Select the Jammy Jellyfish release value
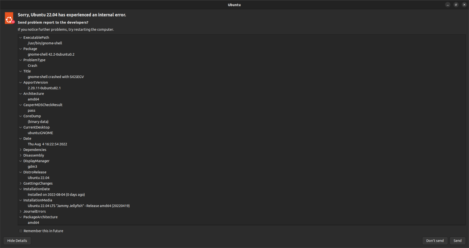469x248 pixels. [x=78, y=206]
